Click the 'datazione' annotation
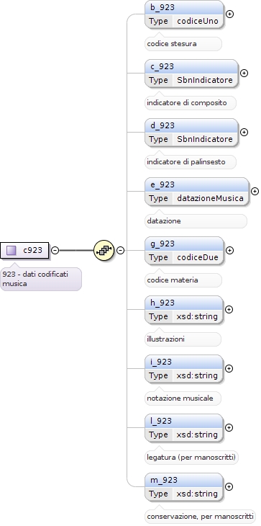The image size is (261, 526). 196,221
